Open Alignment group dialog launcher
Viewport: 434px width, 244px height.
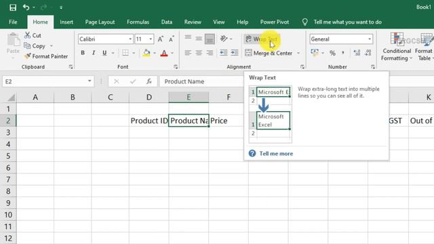[x=302, y=67]
